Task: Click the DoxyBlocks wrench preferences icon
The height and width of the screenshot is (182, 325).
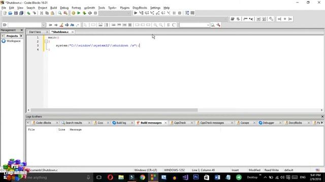Action: pyautogui.click(x=271, y=19)
